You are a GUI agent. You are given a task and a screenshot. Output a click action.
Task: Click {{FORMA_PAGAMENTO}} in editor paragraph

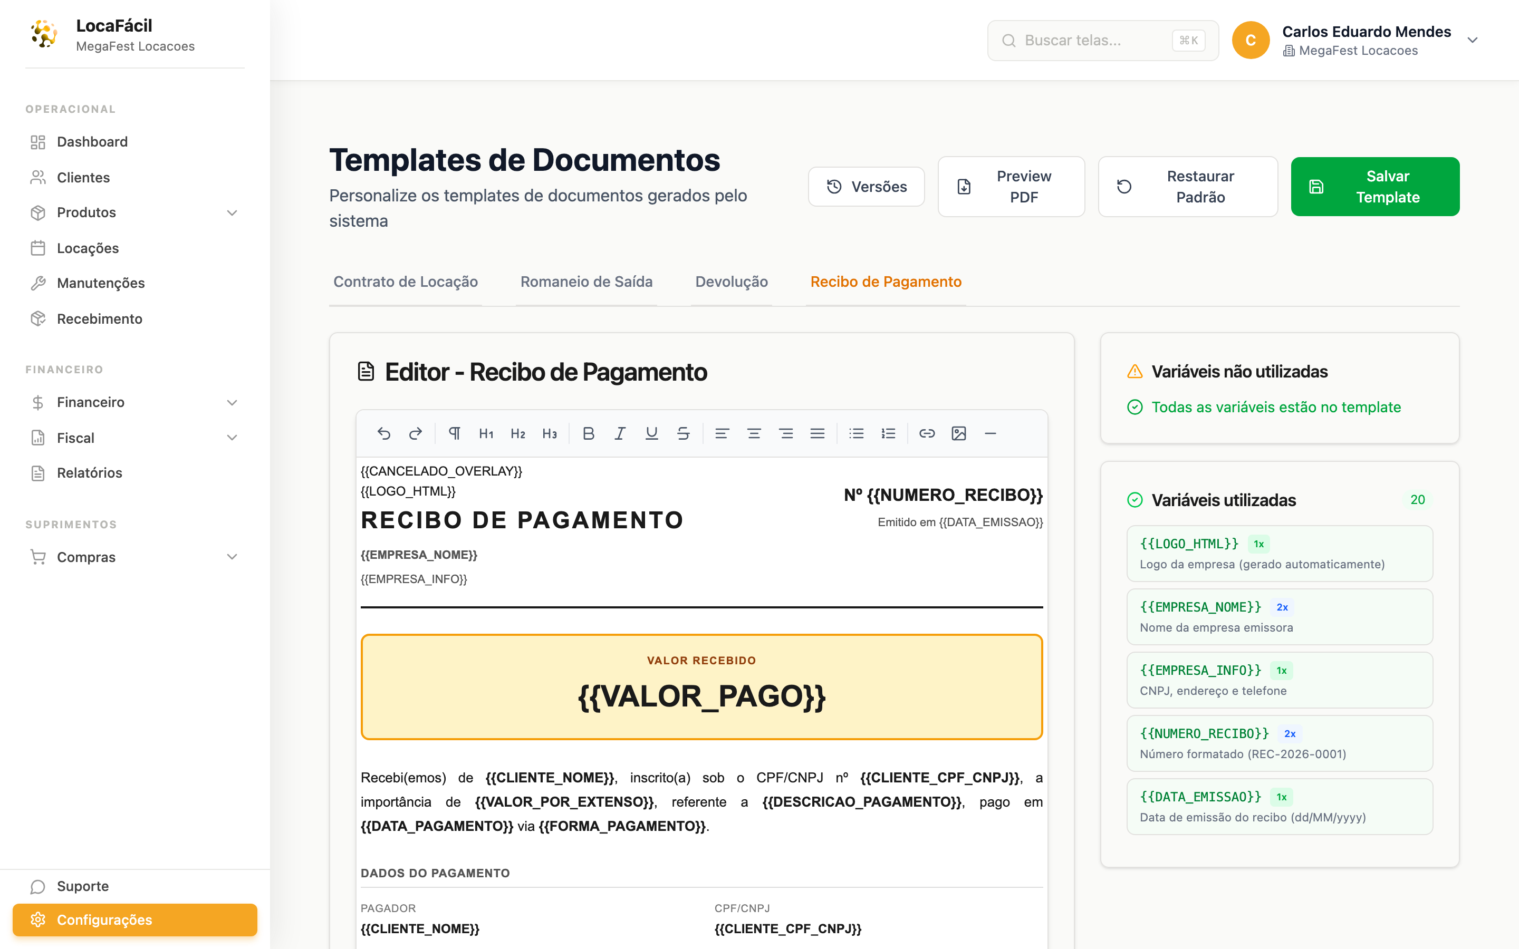point(622,826)
